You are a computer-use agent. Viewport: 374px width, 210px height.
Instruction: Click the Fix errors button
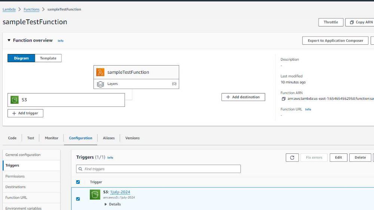(314, 157)
